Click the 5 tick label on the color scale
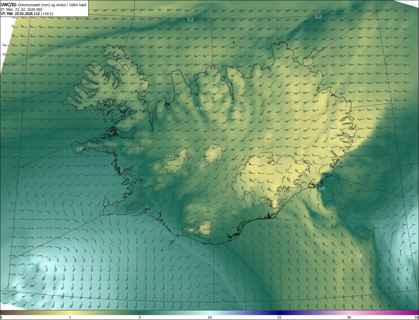This screenshot has height=320, width=419. point(140,318)
